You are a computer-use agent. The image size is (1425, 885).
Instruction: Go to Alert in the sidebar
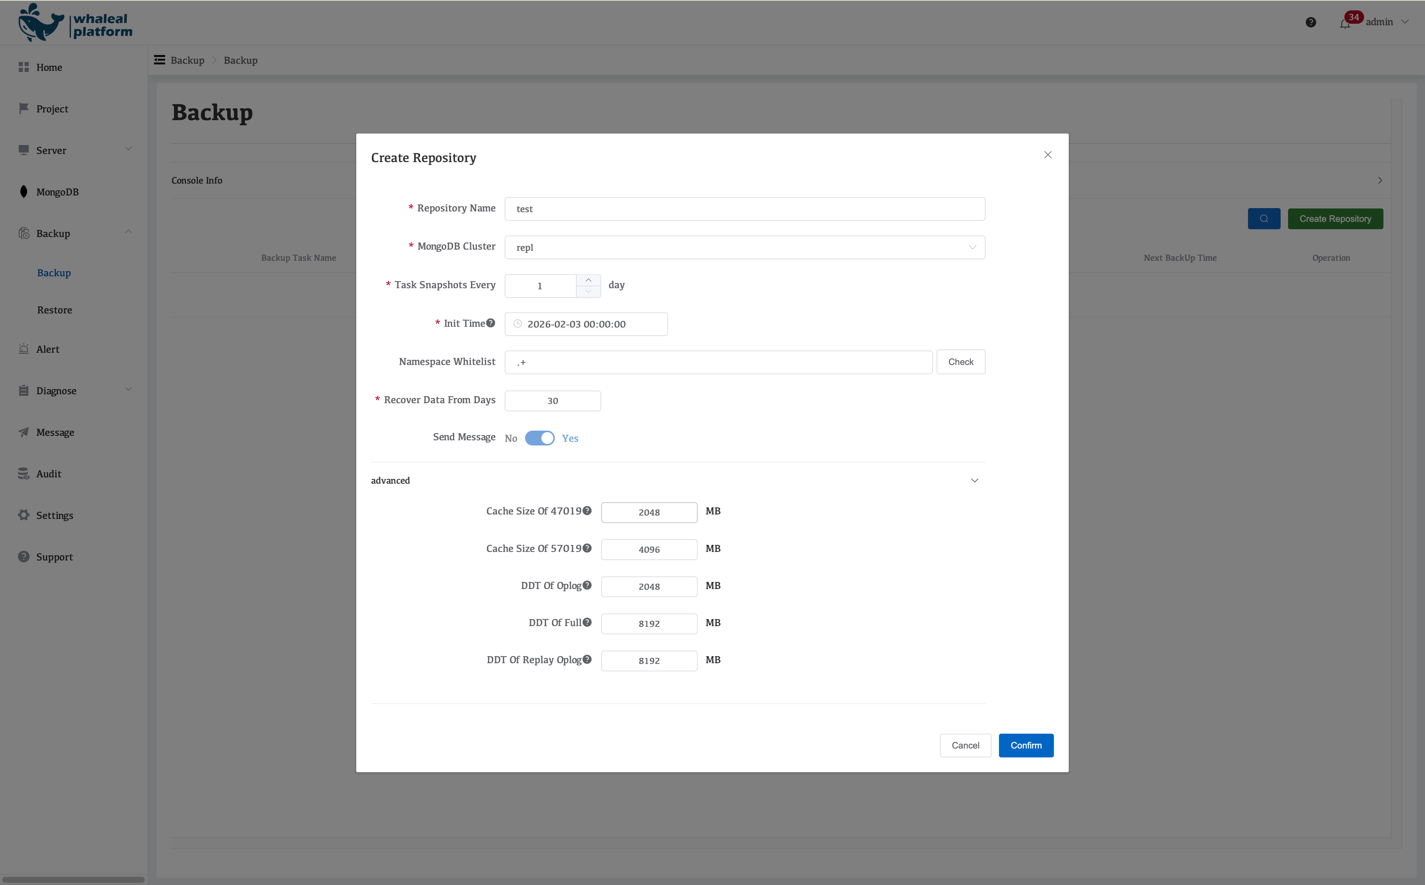click(47, 349)
